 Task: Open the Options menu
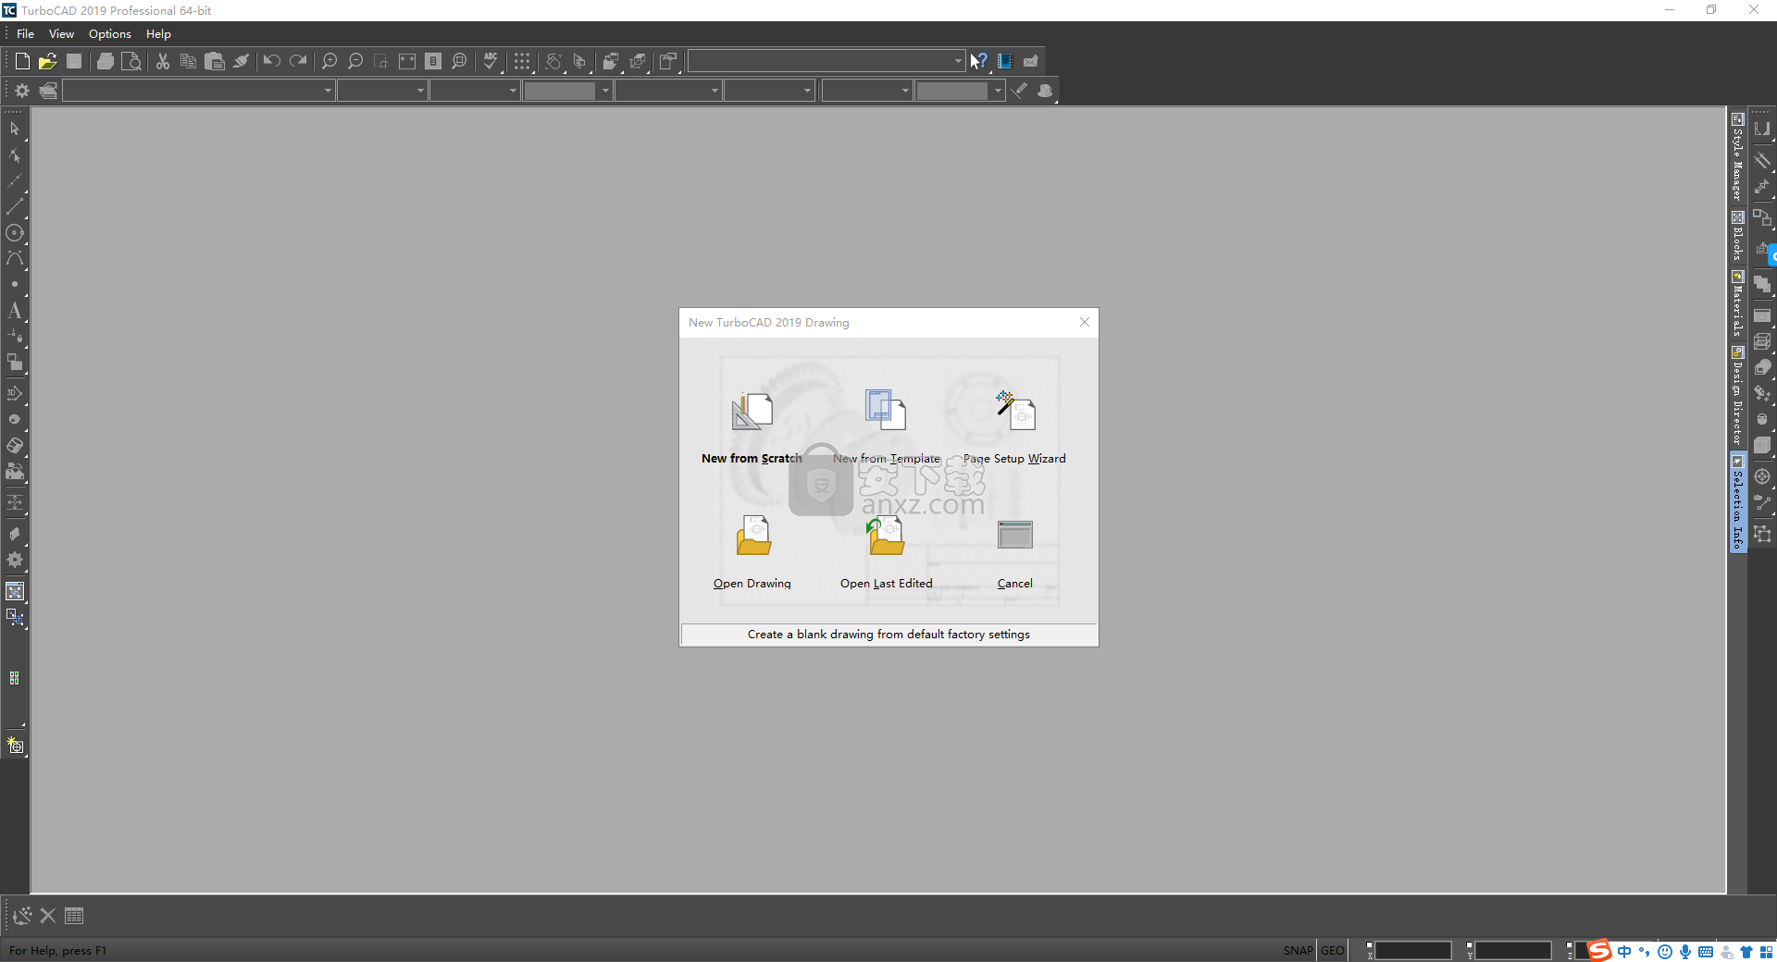click(110, 33)
